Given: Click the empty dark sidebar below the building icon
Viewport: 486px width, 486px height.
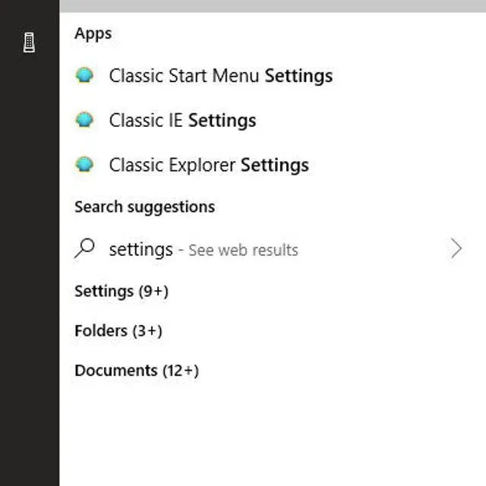Looking at the screenshot, I should pyautogui.click(x=29, y=266).
